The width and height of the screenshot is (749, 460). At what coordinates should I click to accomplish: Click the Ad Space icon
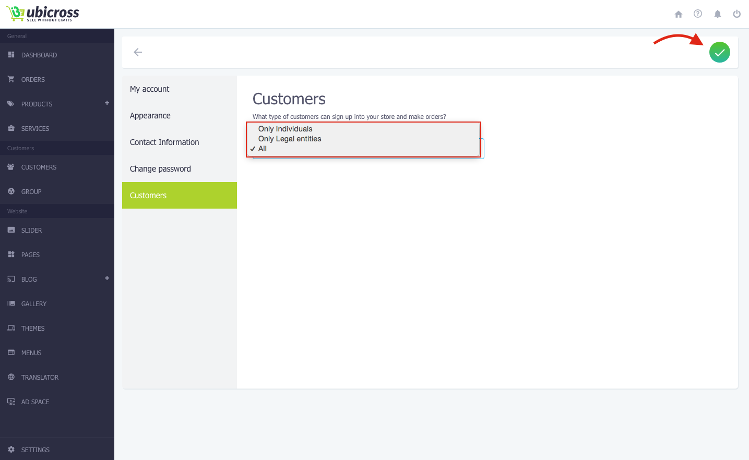point(11,402)
